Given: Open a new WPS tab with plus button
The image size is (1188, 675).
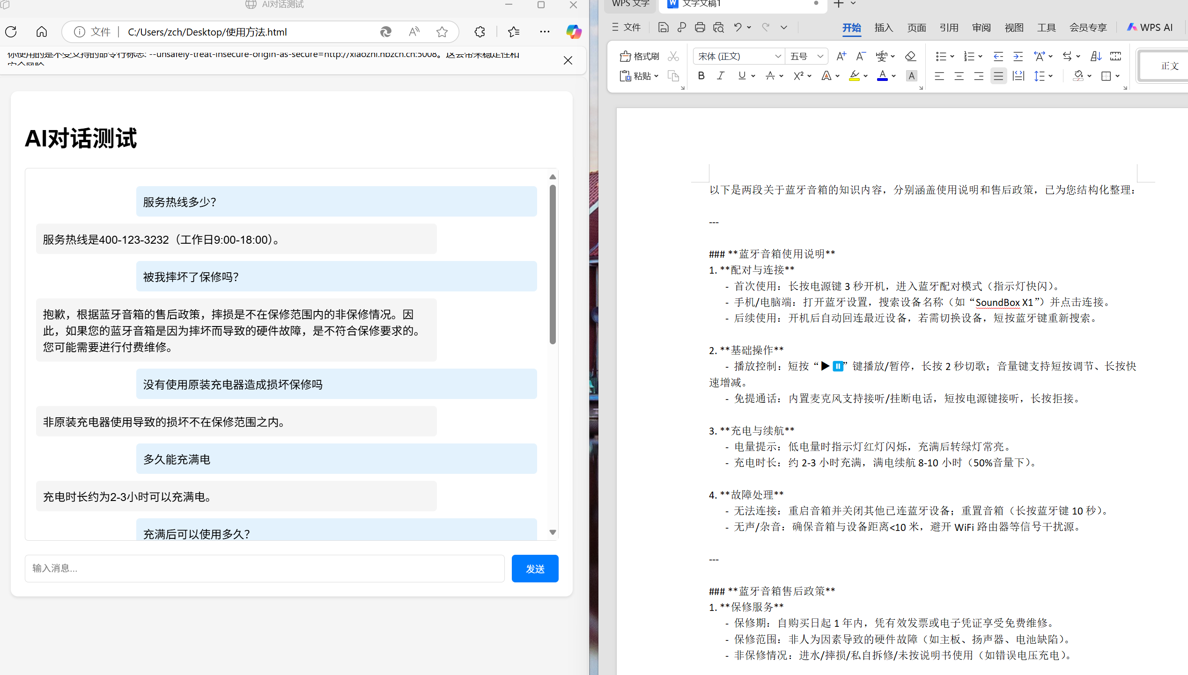Looking at the screenshot, I should [839, 4].
